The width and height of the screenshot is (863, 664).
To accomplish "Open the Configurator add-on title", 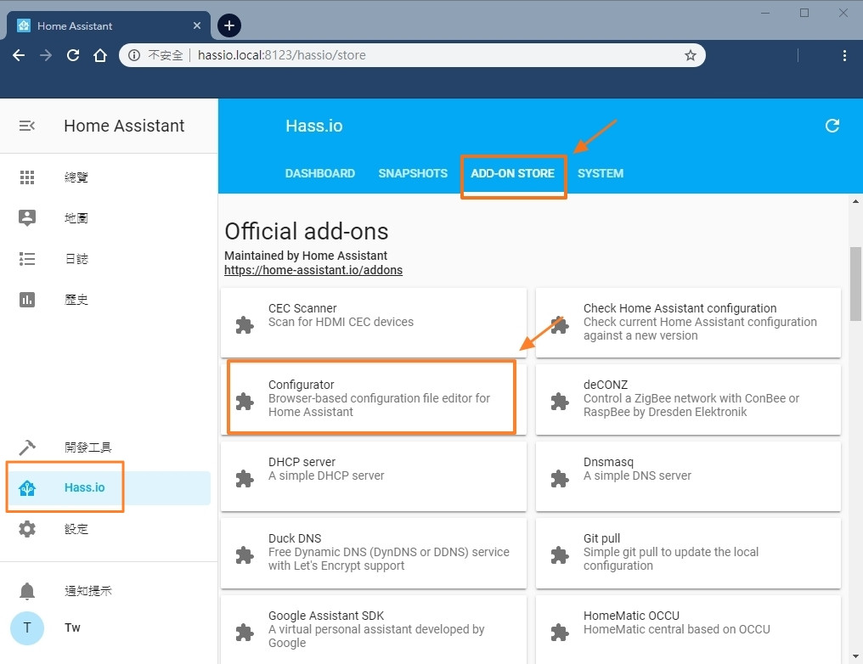I will (301, 385).
